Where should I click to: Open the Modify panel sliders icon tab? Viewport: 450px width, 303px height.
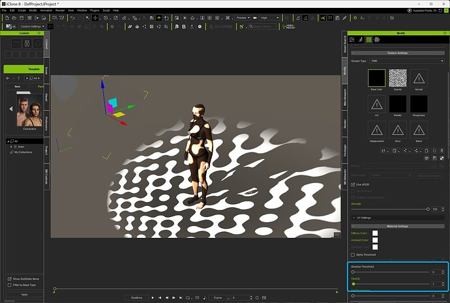352,40
